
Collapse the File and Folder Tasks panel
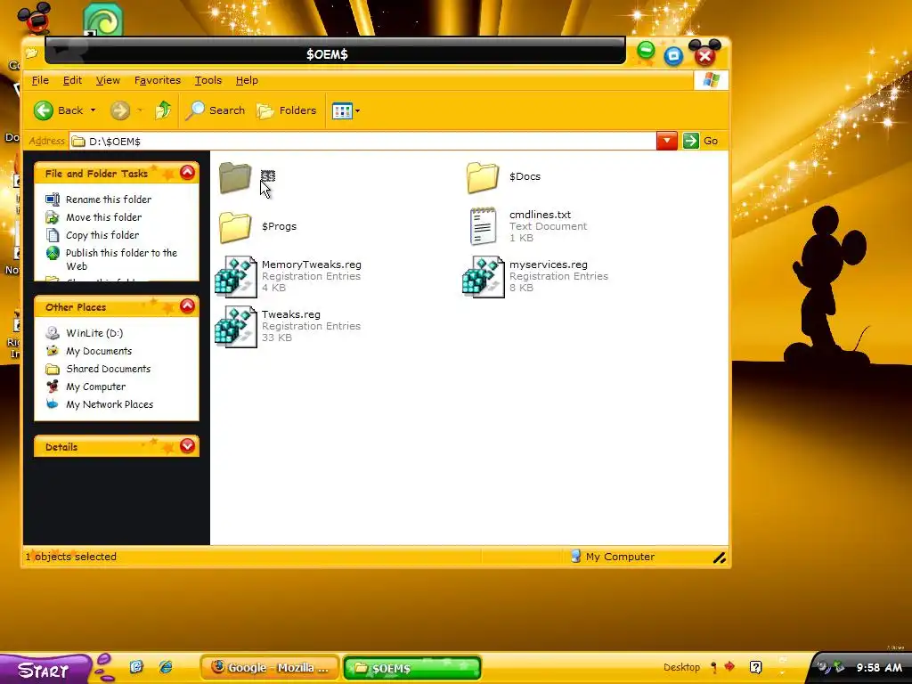[187, 173]
